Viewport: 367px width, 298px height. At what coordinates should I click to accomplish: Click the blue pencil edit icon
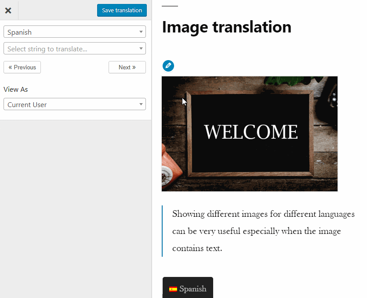pos(168,66)
